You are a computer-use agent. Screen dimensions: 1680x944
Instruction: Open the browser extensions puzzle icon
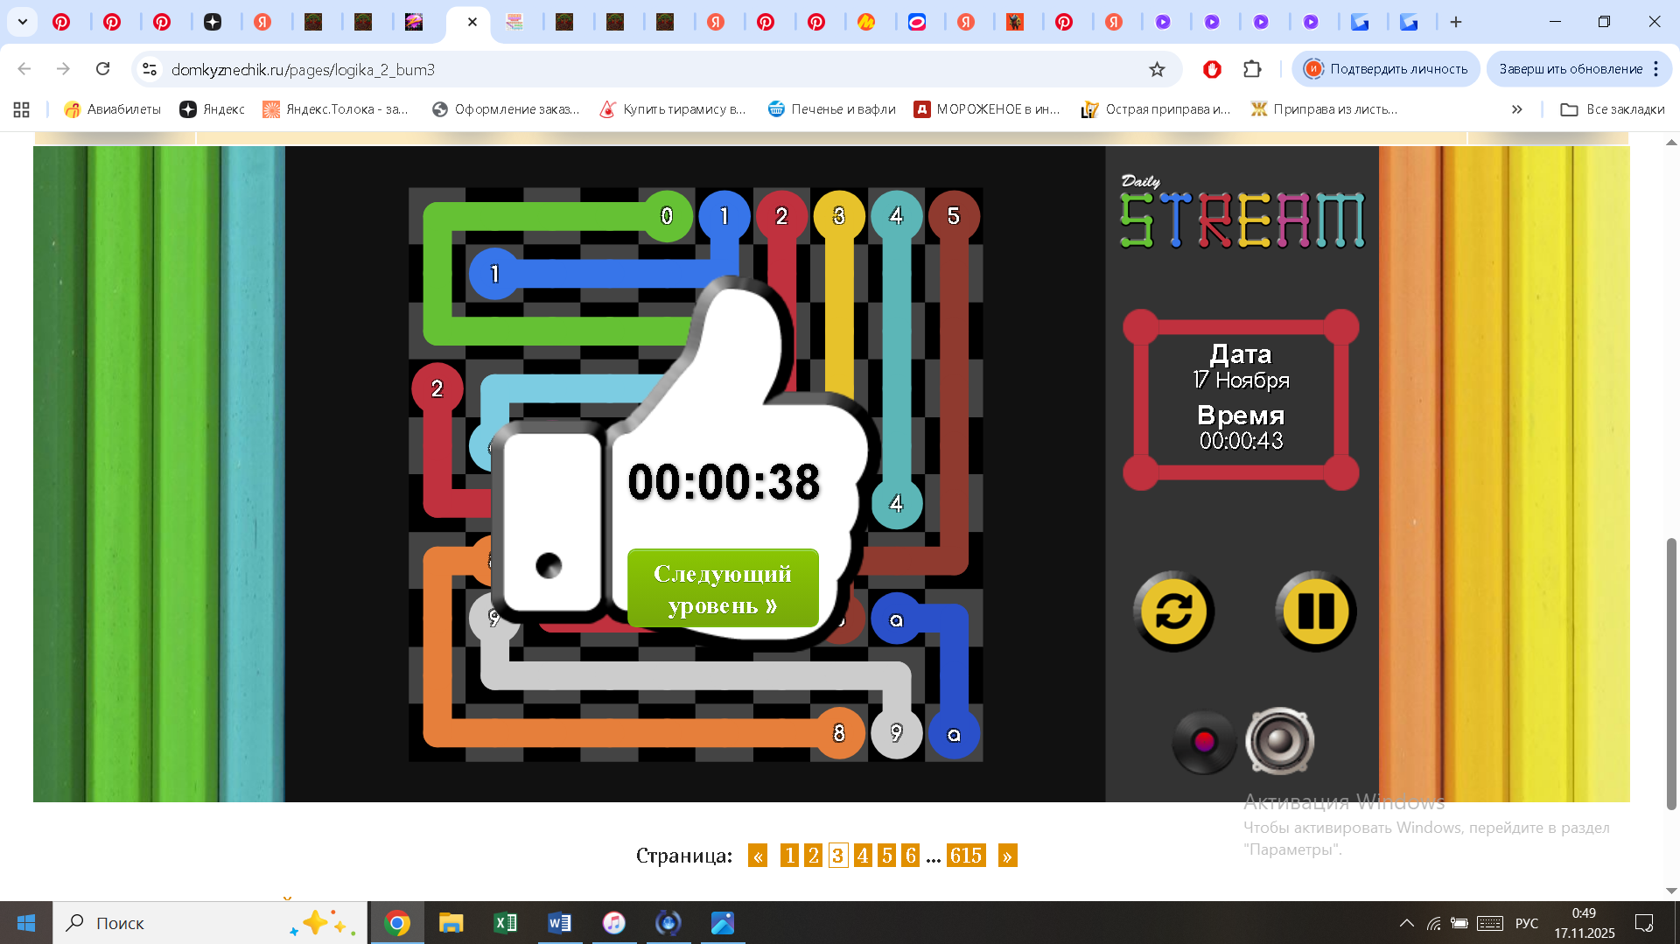click(x=1253, y=69)
